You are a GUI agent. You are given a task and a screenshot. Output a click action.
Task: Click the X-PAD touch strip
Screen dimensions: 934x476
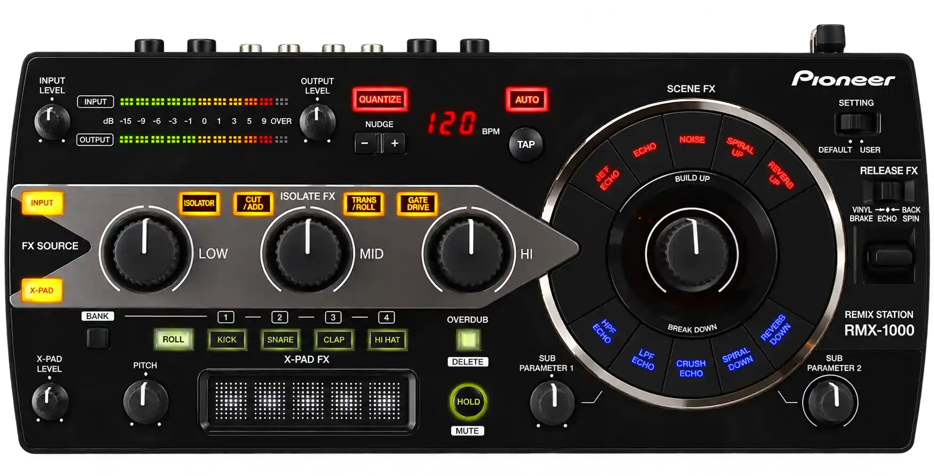click(x=308, y=400)
